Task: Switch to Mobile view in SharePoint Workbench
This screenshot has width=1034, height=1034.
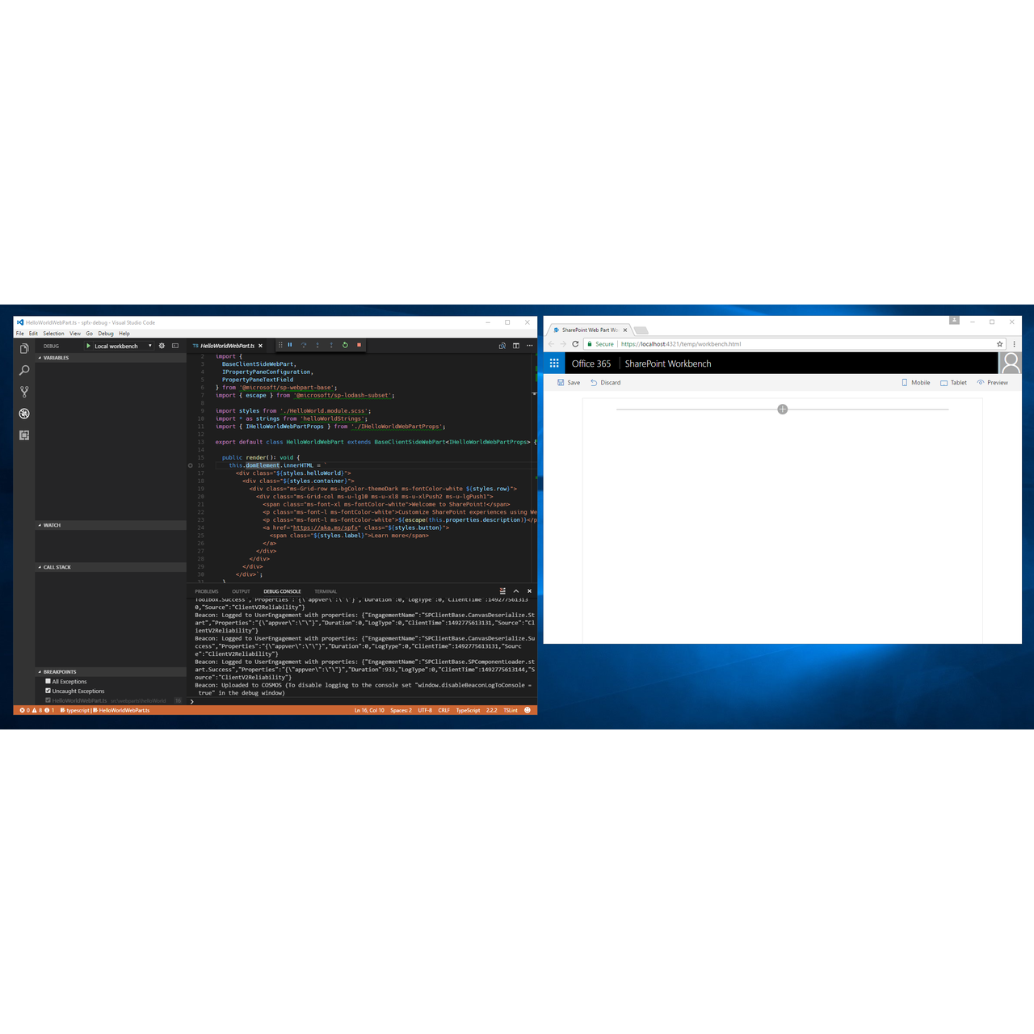Action: pos(916,383)
